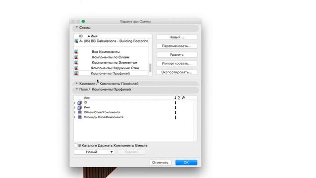Click Имя column header in fields list
Viewport: 316px width, 178px height.
point(87,98)
